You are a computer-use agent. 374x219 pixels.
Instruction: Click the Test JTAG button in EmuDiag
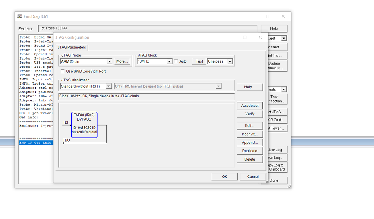tap(277, 112)
